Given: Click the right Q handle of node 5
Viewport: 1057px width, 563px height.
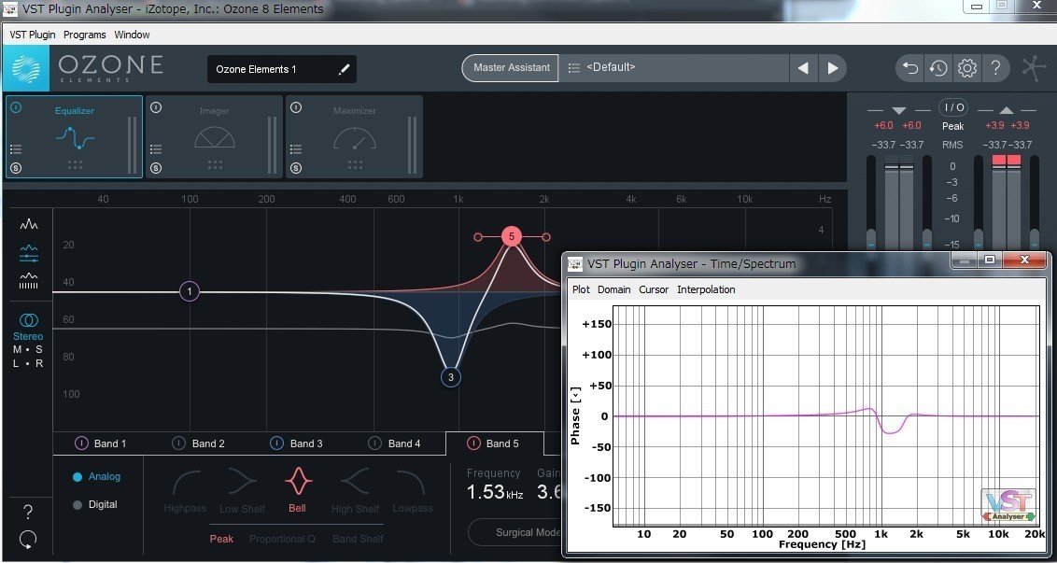Looking at the screenshot, I should 546,236.
